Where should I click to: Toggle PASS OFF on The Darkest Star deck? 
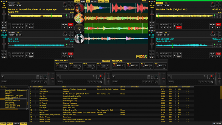click(159, 35)
